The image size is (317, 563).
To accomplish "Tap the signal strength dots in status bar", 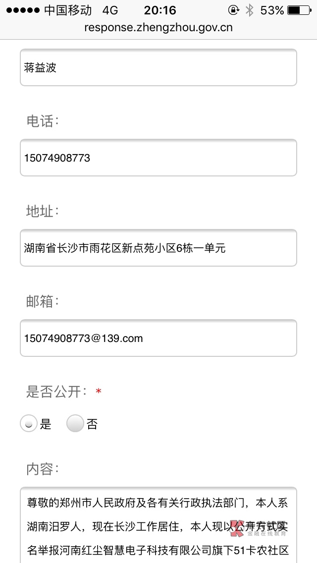I will [x=22, y=10].
